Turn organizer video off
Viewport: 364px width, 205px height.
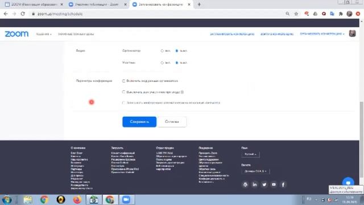point(177,51)
